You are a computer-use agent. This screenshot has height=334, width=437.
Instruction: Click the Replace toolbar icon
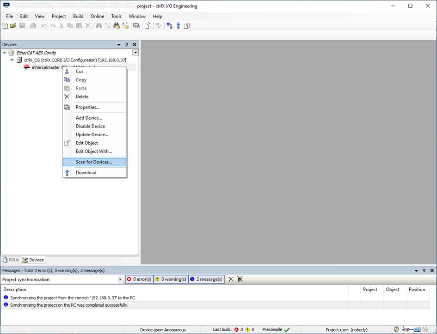[108, 25]
